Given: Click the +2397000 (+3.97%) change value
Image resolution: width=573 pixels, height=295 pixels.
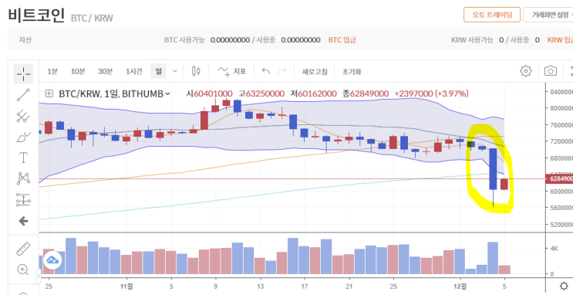Looking at the screenshot, I should [x=431, y=93].
